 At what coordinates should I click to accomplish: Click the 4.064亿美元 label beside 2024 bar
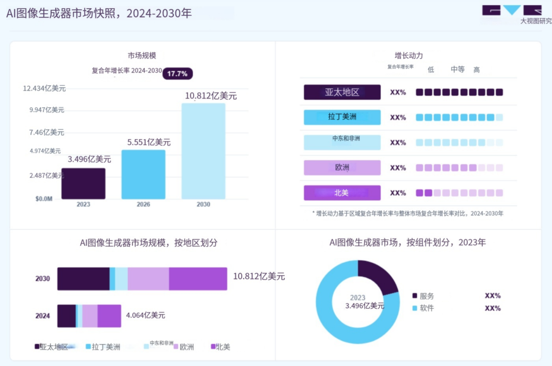[145, 315]
